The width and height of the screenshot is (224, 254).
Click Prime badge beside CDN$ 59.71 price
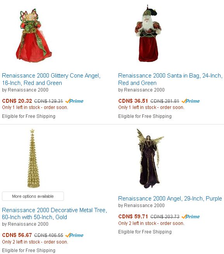(191, 216)
